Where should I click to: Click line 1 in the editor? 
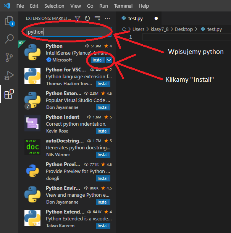tap(186, 37)
